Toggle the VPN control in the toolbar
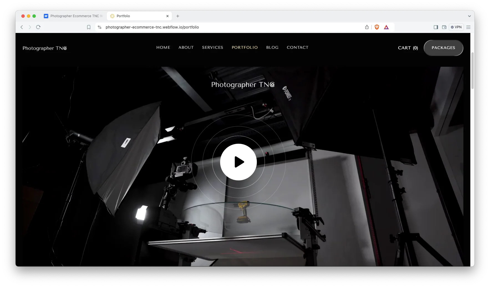Viewport: 490px width, 287px height. [456, 27]
